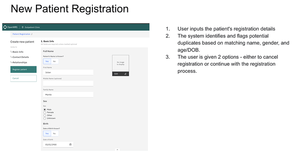
Task: Click the OpenMRS logo icon
Action: click(x=5, y=27)
